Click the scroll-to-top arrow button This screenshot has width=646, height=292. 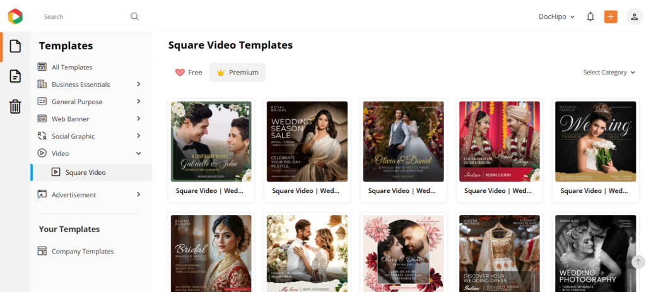pos(638,262)
